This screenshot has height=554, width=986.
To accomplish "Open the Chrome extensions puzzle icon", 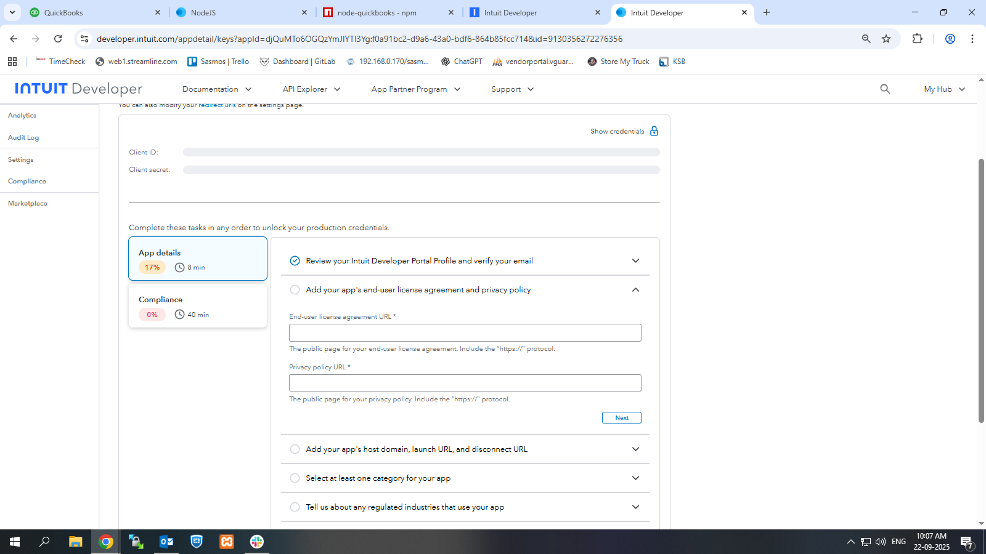I will (917, 39).
